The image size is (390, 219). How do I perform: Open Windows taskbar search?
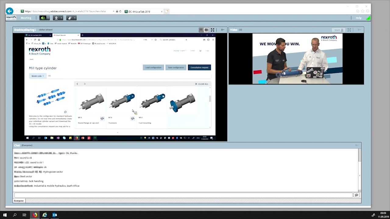point(15,215)
